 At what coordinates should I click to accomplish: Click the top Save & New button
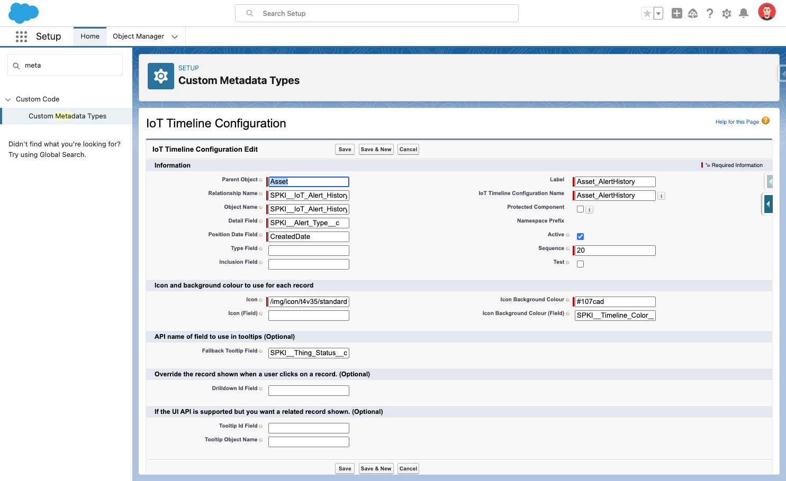click(x=376, y=150)
